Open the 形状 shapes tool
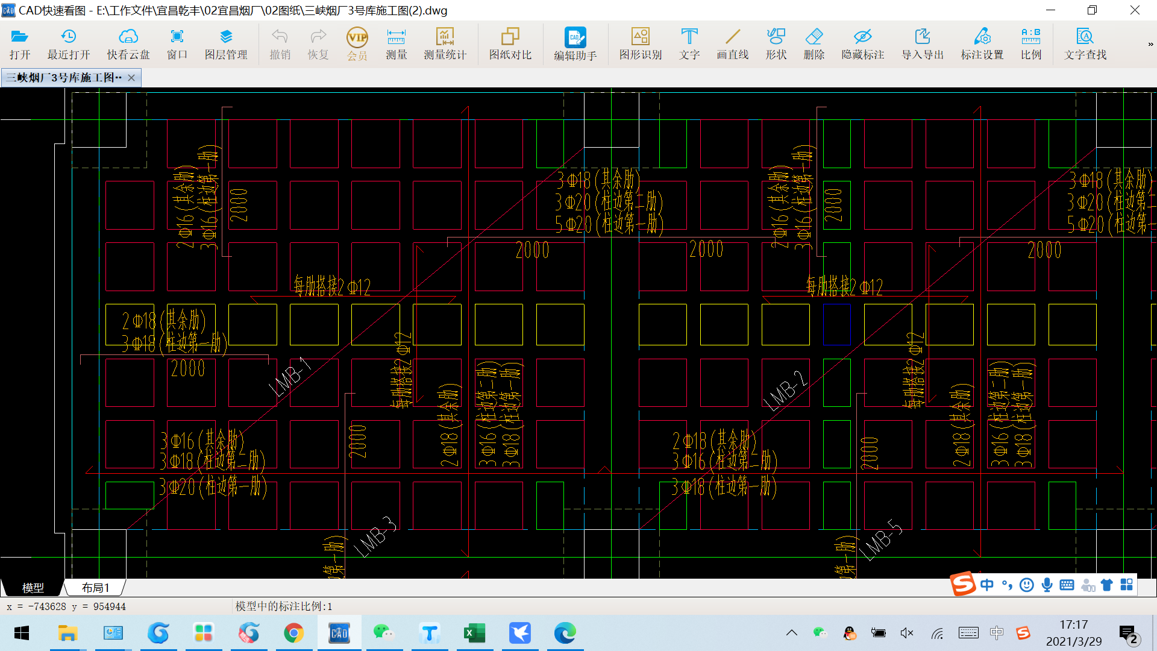Screen dimensions: 1157x651 [x=776, y=44]
